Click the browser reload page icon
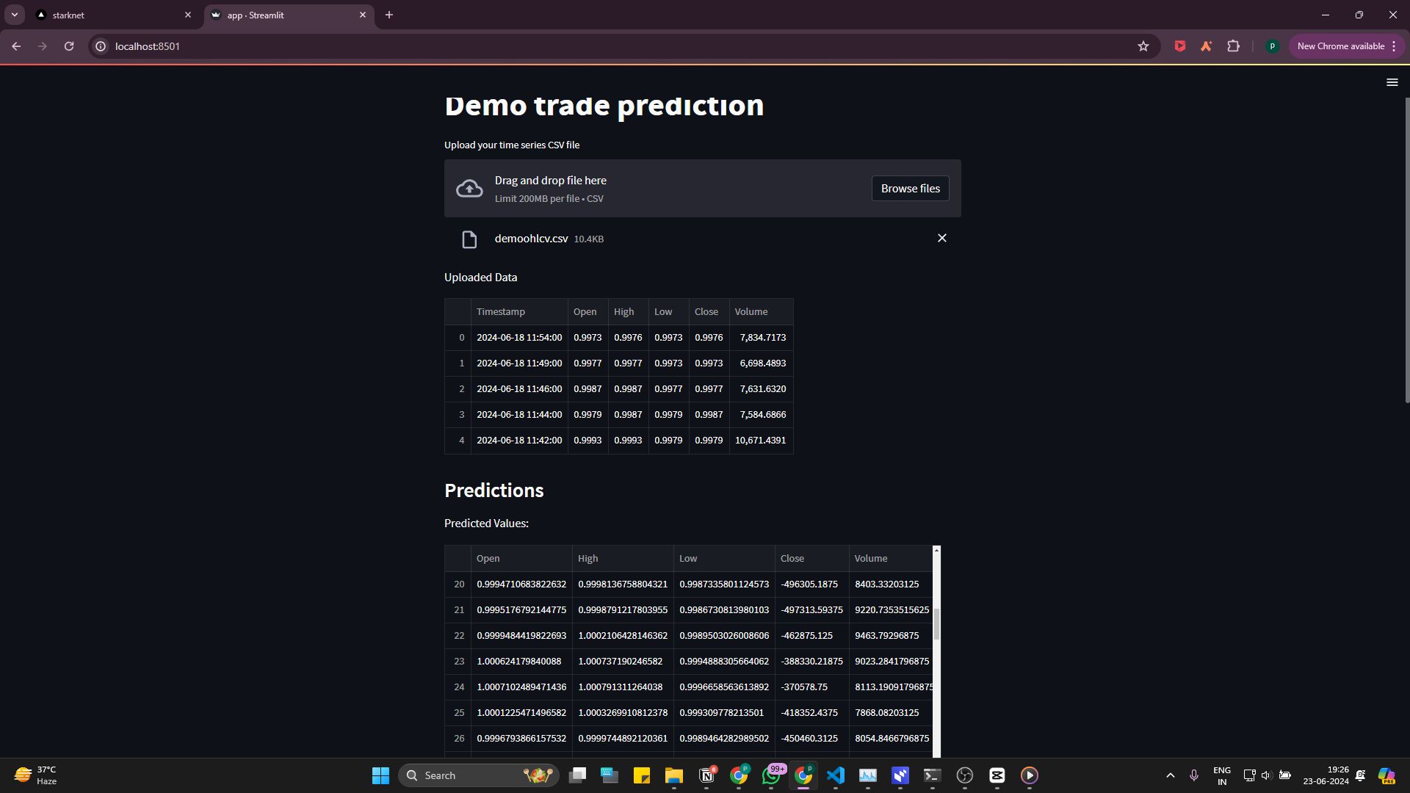1410x793 pixels. click(x=69, y=46)
